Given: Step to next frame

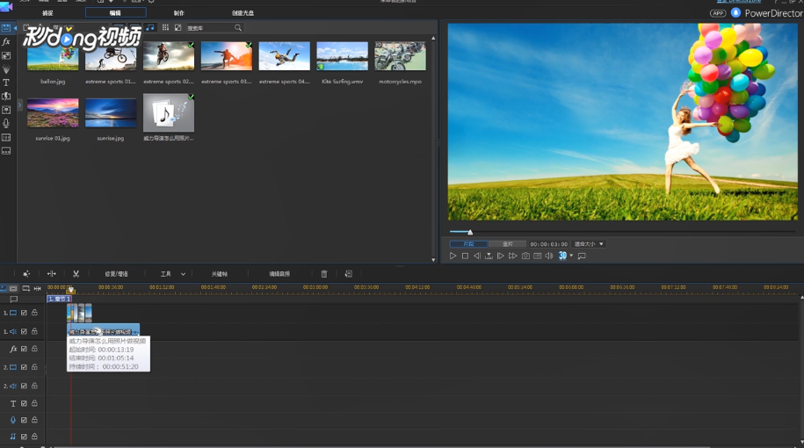Looking at the screenshot, I should [501, 256].
